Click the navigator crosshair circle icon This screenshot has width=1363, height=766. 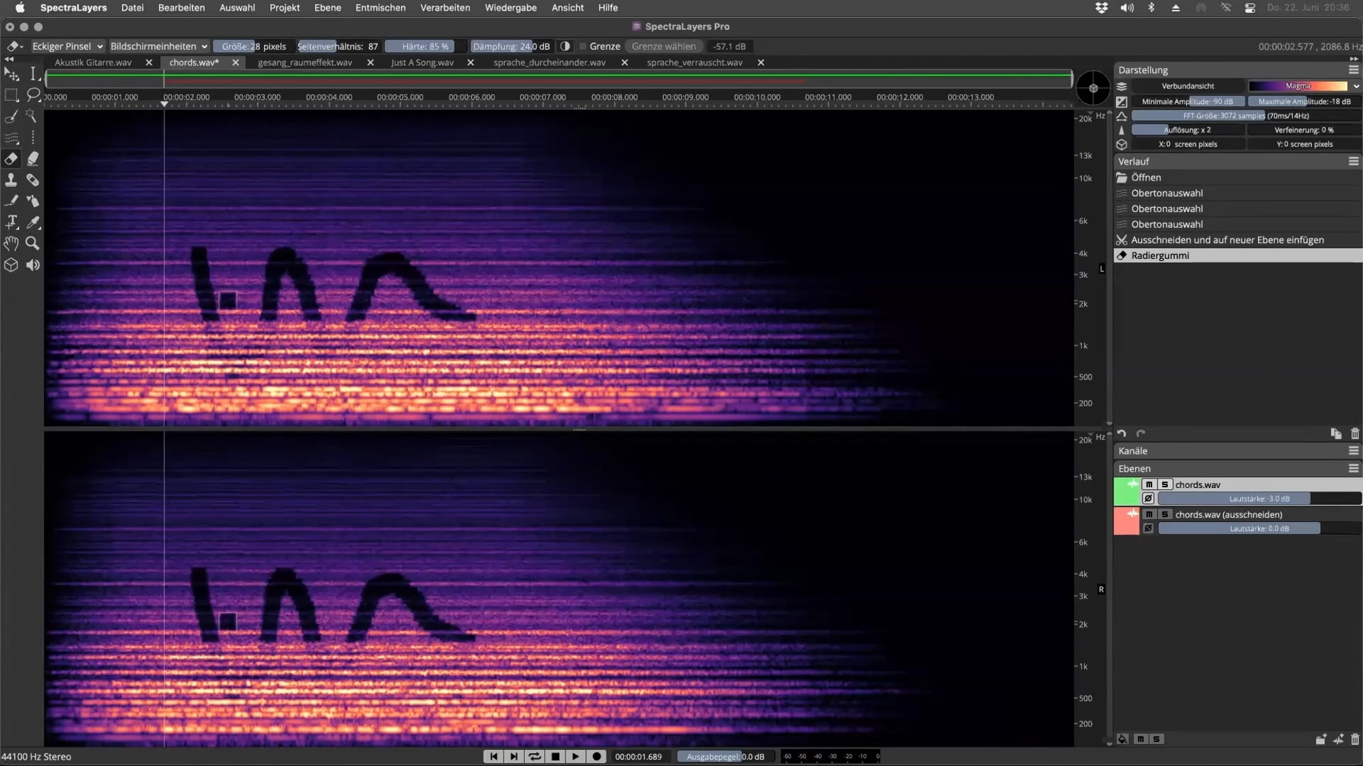tap(1093, 88)
